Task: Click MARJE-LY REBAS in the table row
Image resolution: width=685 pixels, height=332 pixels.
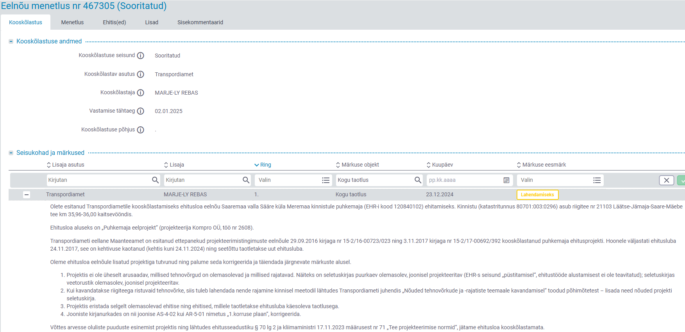Action: point(185,194)
